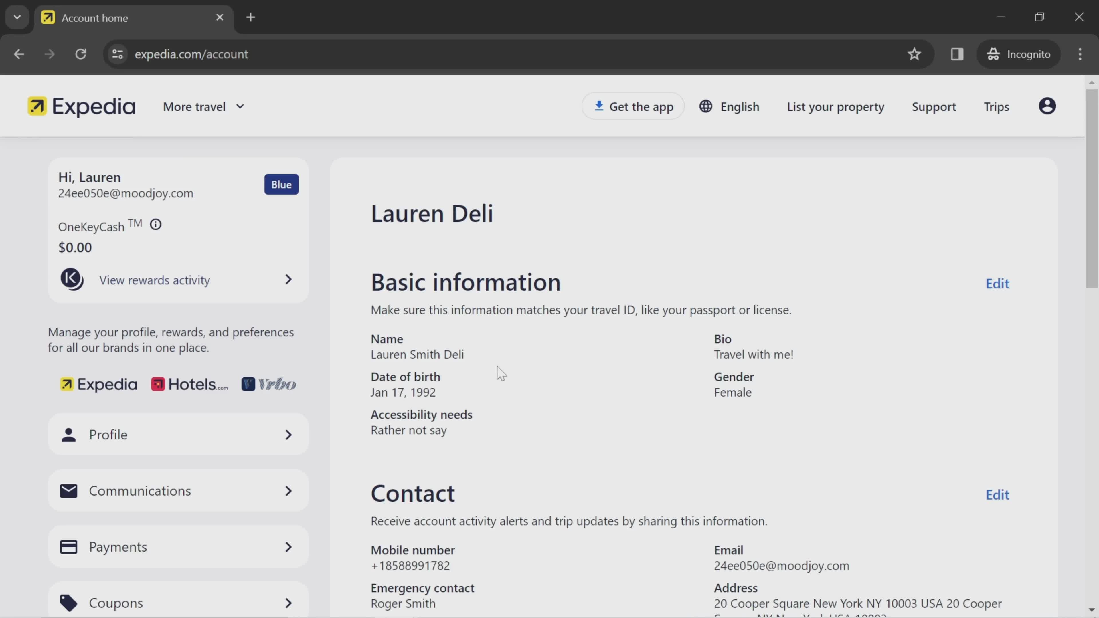Click the bio text Travel with me!

tap(754, 354)
